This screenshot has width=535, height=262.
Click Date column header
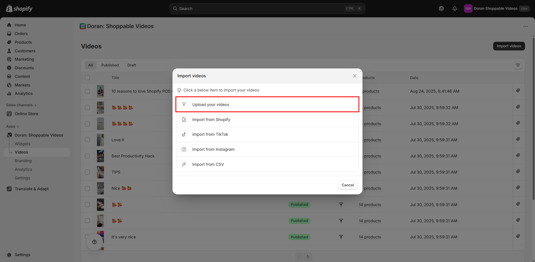(414, 78)
